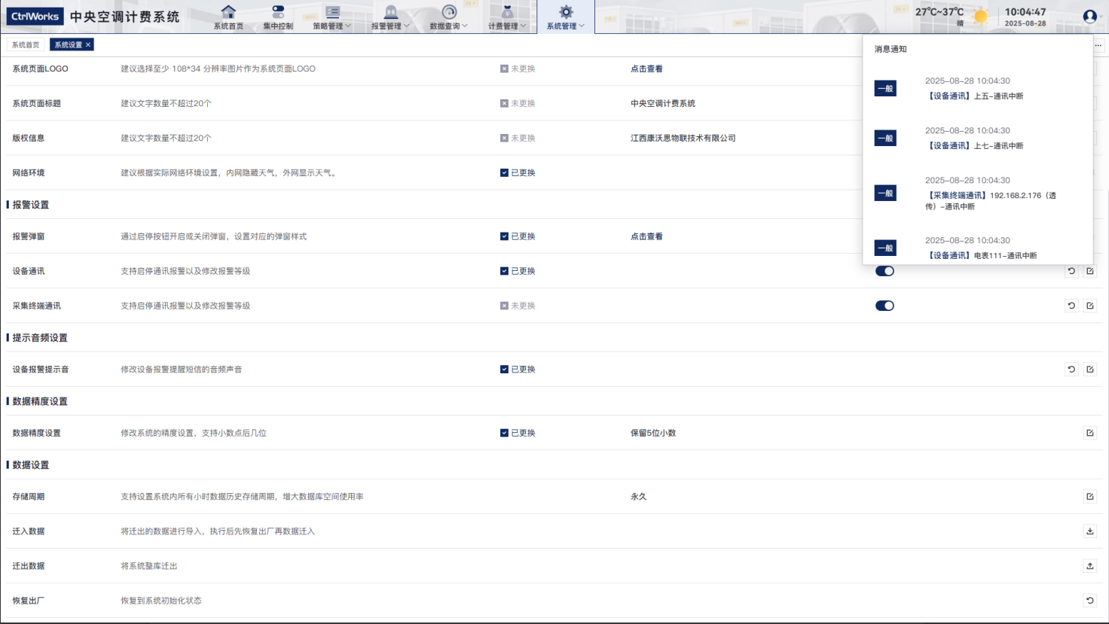
Task: Open edit for 采集终端通讯 alarm
Action: (x=1089, y=306)
